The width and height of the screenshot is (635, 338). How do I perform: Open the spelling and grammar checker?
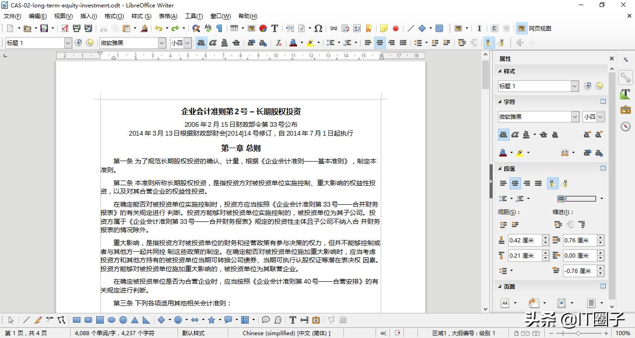click(208, 28)
